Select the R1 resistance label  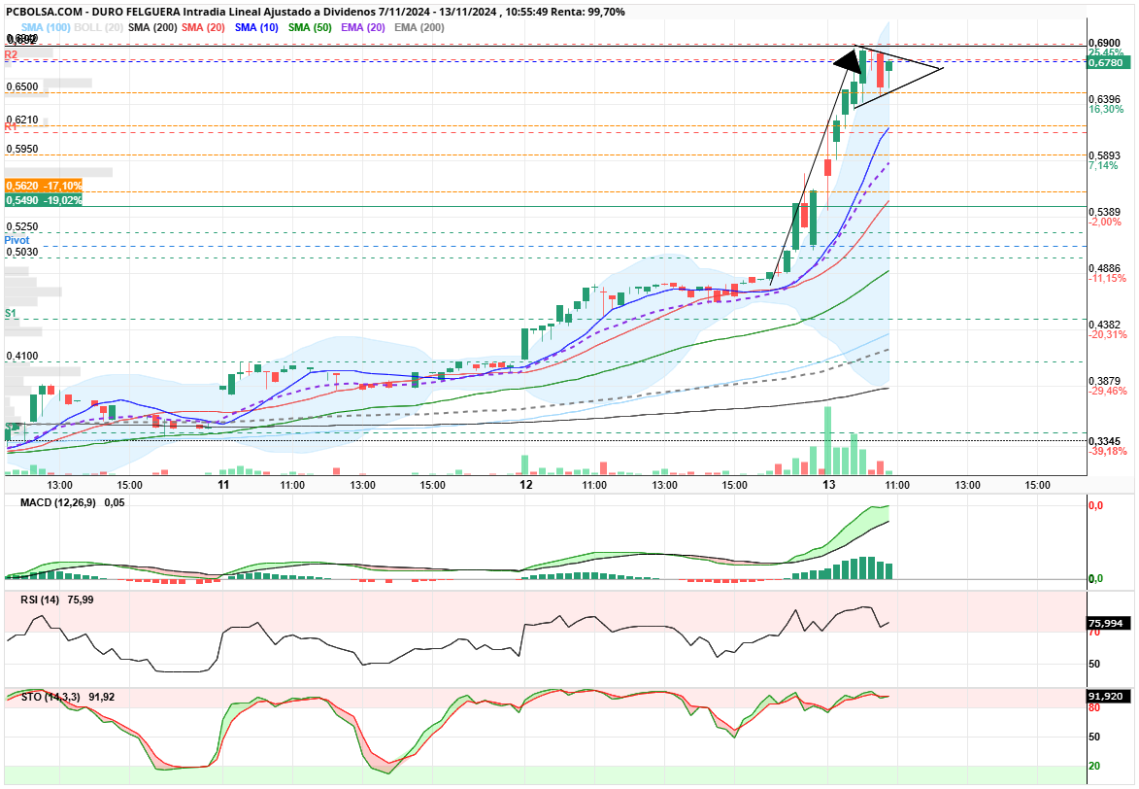click(11, 127)
